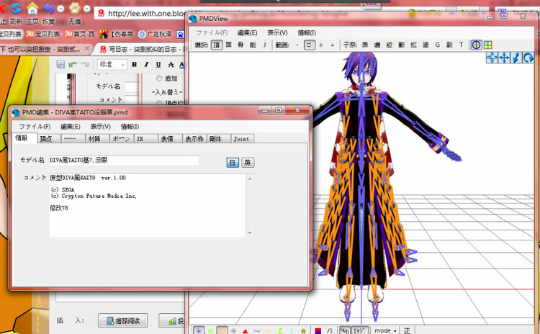Click the yellow four-pane grid icon
The image size is (540, 334).
pyautogui.click(x=487, y=45)
